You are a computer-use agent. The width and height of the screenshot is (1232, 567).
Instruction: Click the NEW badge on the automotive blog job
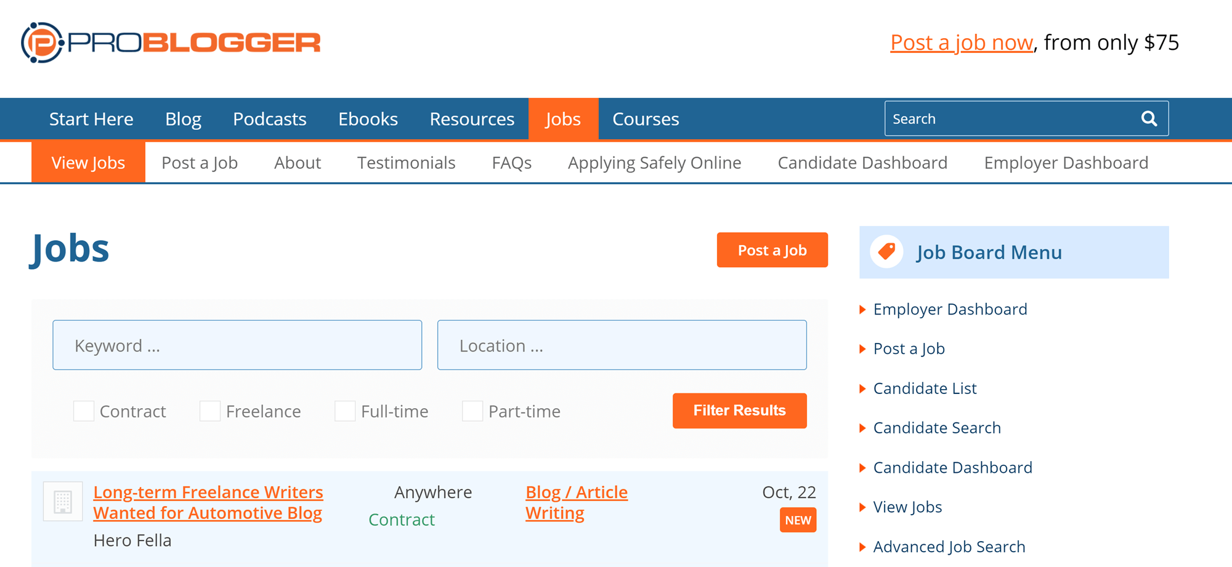tap(798, 520)
